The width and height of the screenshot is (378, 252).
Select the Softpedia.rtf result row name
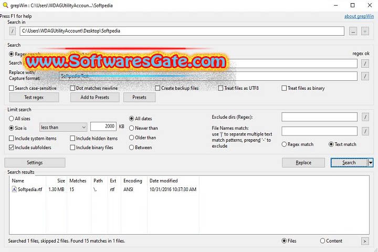click(30, 190)
